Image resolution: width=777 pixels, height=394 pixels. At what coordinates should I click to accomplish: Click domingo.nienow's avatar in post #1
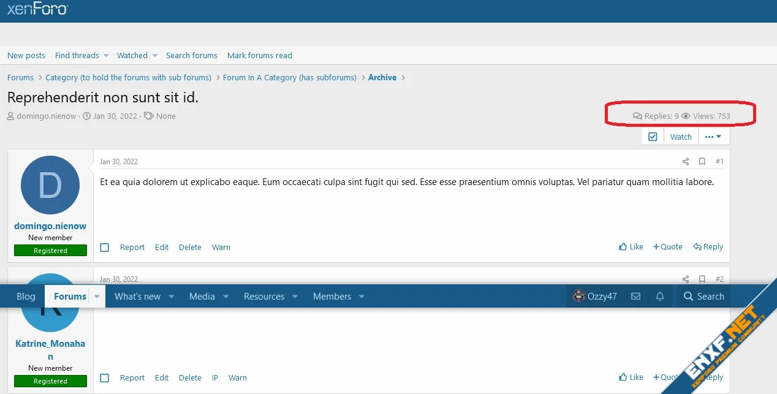(50, 185)
